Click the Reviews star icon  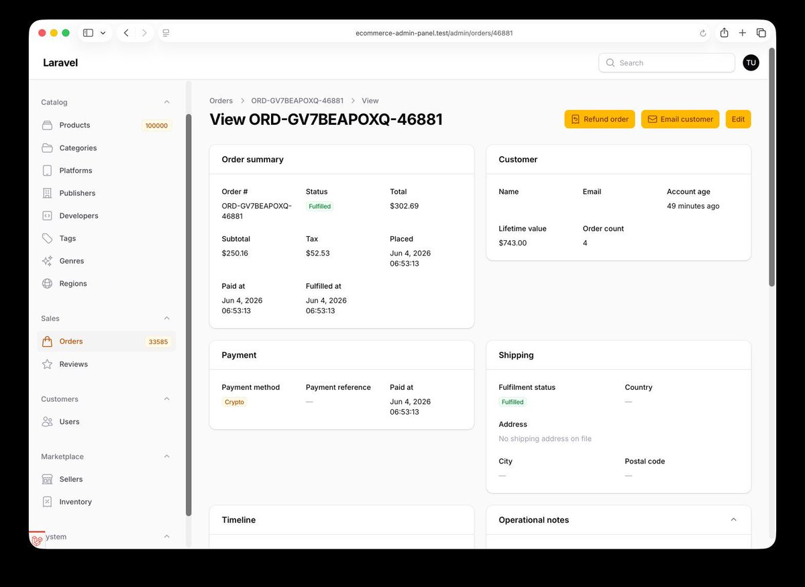[x=47, y=364]
